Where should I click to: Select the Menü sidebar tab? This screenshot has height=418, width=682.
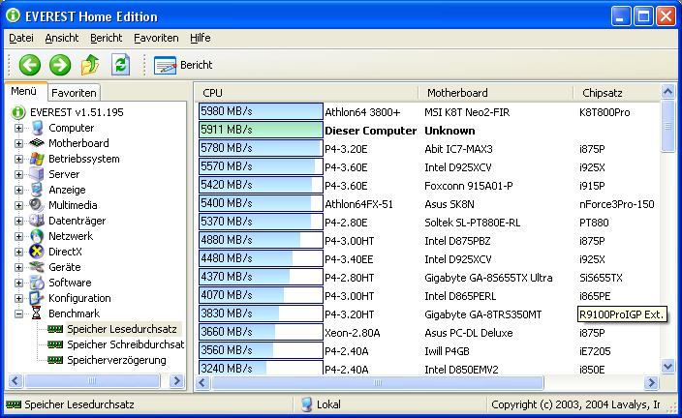point(24,91)
